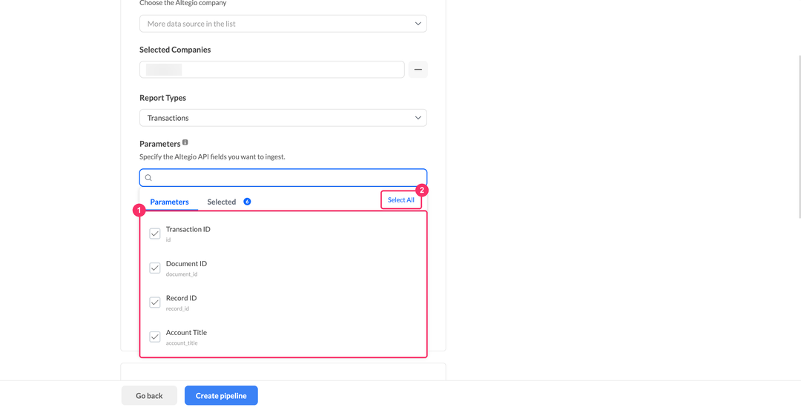Switch to the Parameters tab

click(x=169, y=202)
